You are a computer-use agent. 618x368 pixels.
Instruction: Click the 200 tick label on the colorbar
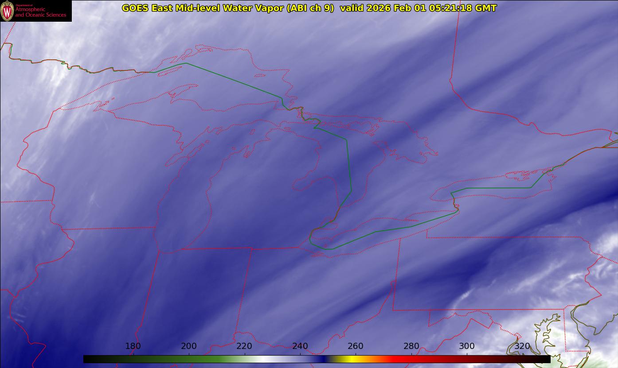189,346
